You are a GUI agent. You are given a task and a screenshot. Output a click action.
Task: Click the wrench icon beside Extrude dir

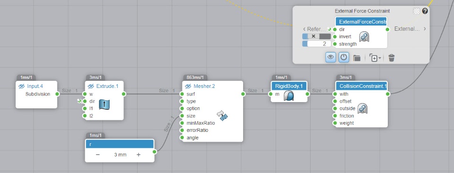[x=79, y=101]
